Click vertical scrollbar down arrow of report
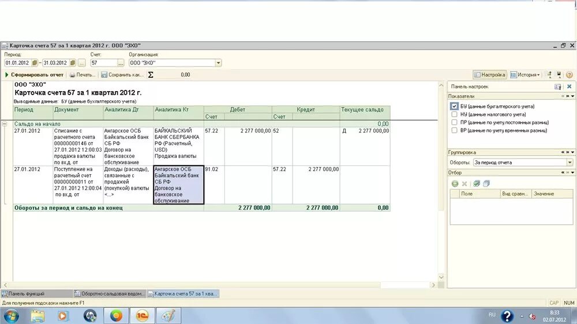577x324 pixels. coord(441,277)
